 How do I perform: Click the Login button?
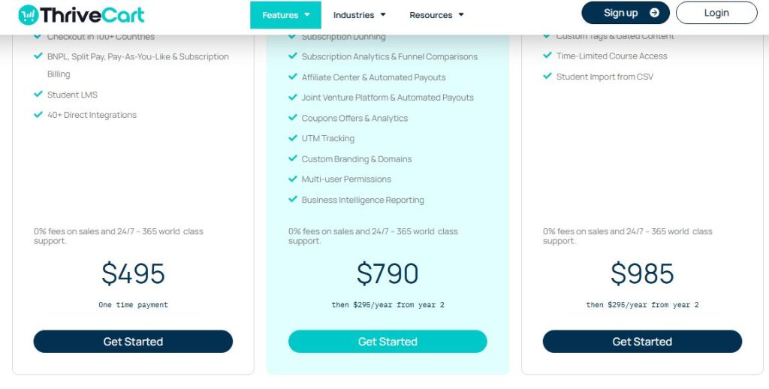(716, 13)
